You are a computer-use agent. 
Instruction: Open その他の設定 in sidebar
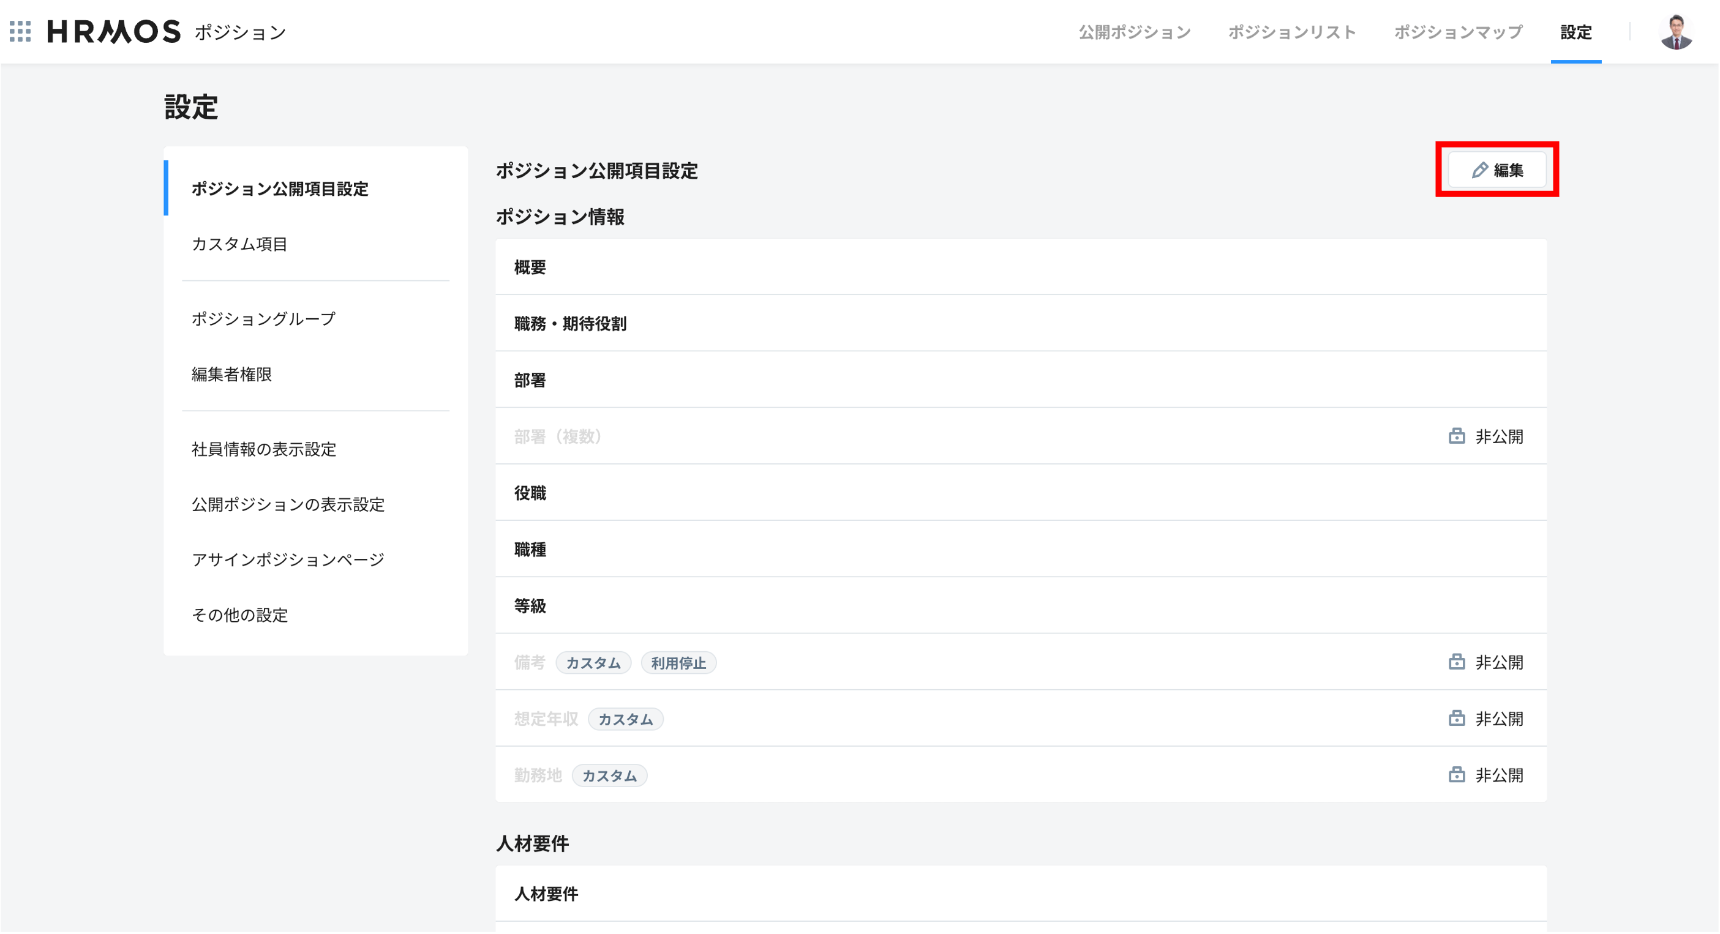316,616
